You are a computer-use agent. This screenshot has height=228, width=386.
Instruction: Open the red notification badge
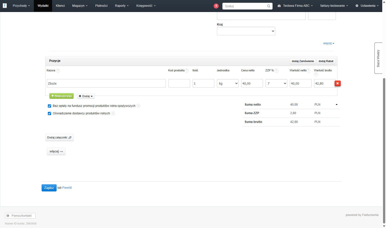coord(216,6)
